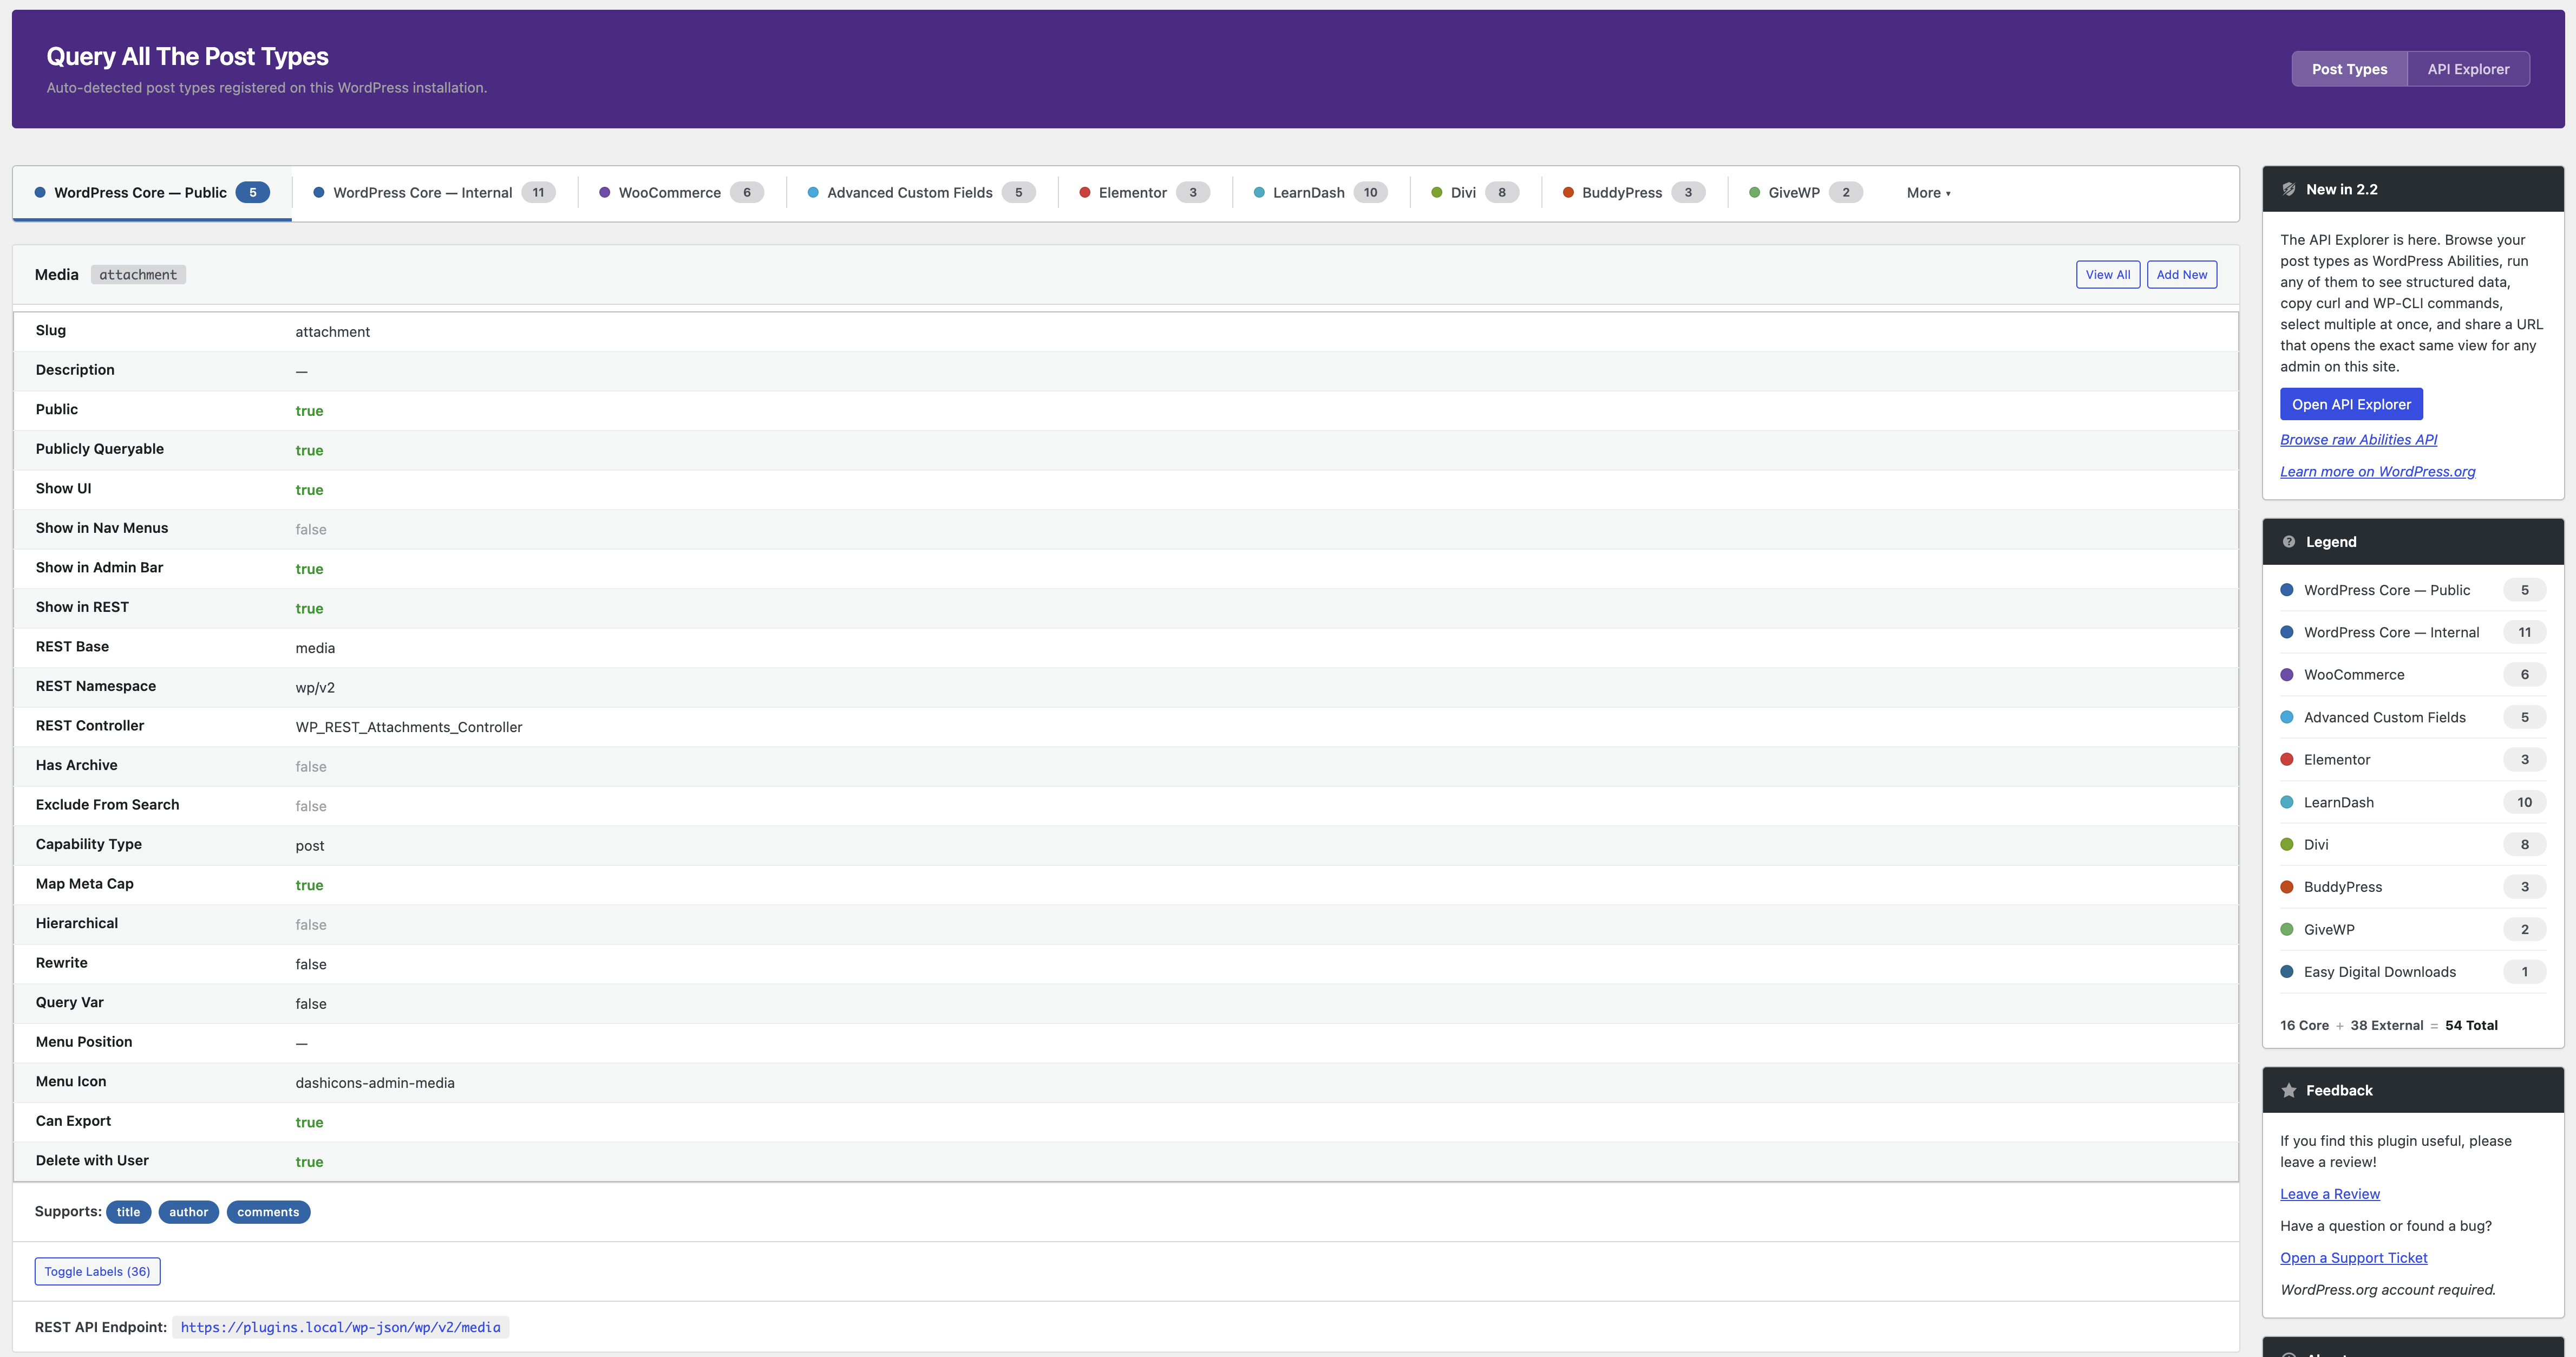
Task: Click the New in 2.2 panel icon
Action: coord(2288,189)
